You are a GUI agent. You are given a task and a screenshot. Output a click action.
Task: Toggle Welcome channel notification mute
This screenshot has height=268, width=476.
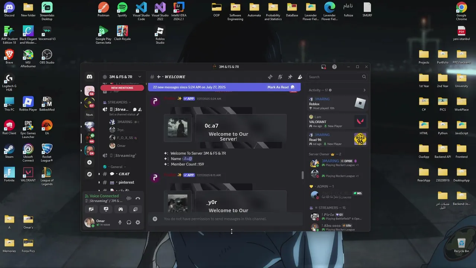(x=280, y=77)
